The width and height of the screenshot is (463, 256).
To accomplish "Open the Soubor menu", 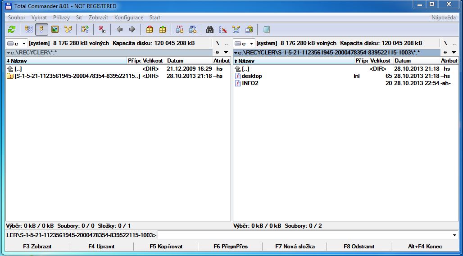I will (x=17, y=18).
